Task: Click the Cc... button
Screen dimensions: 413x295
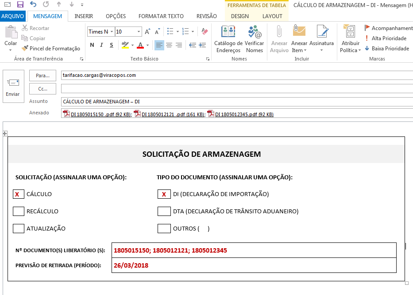Action: pyautogui.click(x=42, y=89)
